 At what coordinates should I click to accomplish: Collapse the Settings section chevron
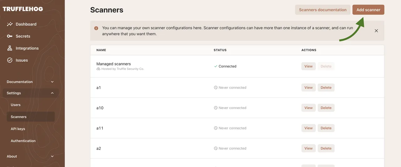coord(52,93)
